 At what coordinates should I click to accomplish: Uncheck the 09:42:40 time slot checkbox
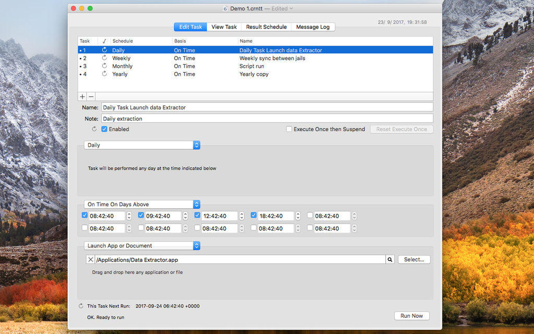141,215
